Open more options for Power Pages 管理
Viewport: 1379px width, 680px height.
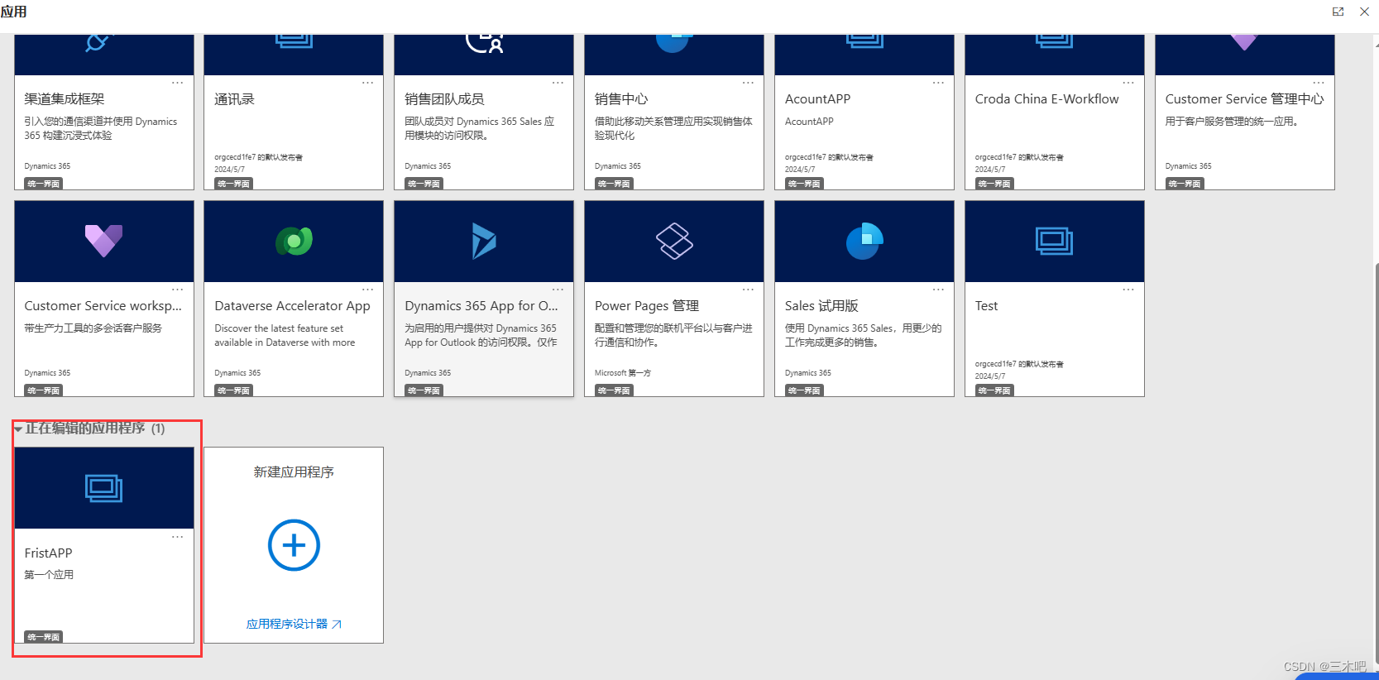(748, 290)
